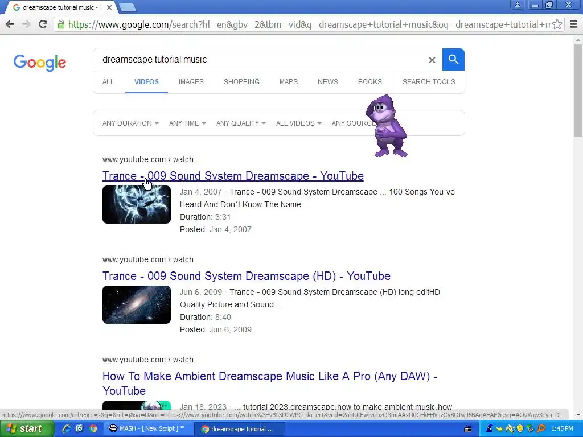
Task: Click the browser address bar URL
Action: click(x=309, y=24)
